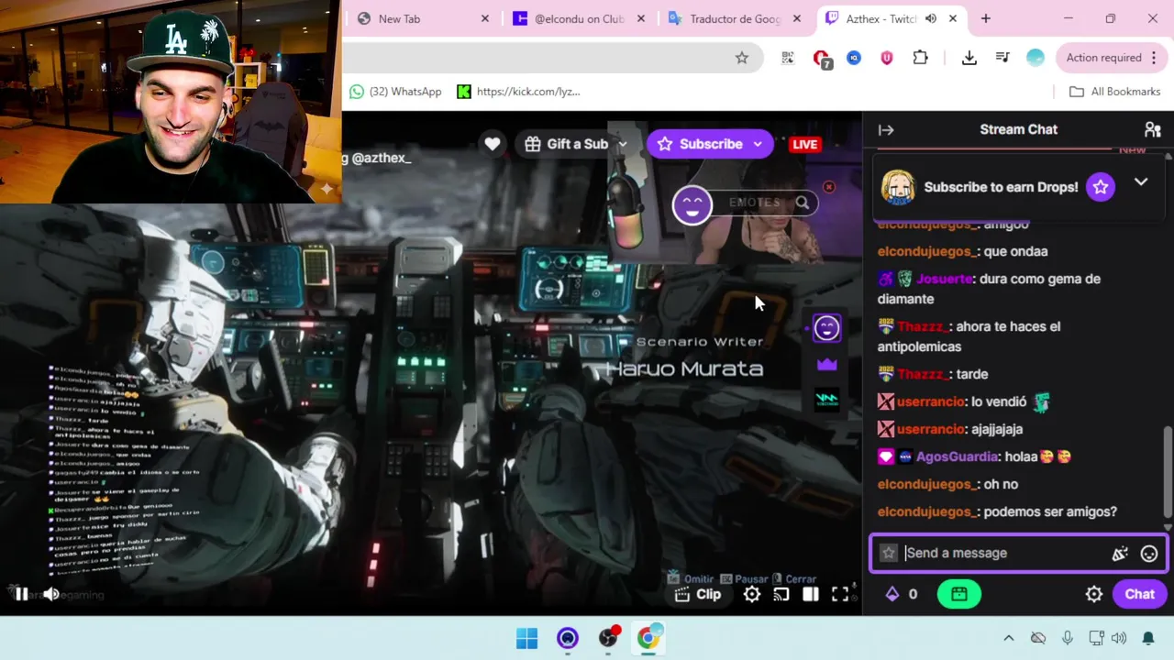
Task: Open the channel points balance
Action: 902,594
